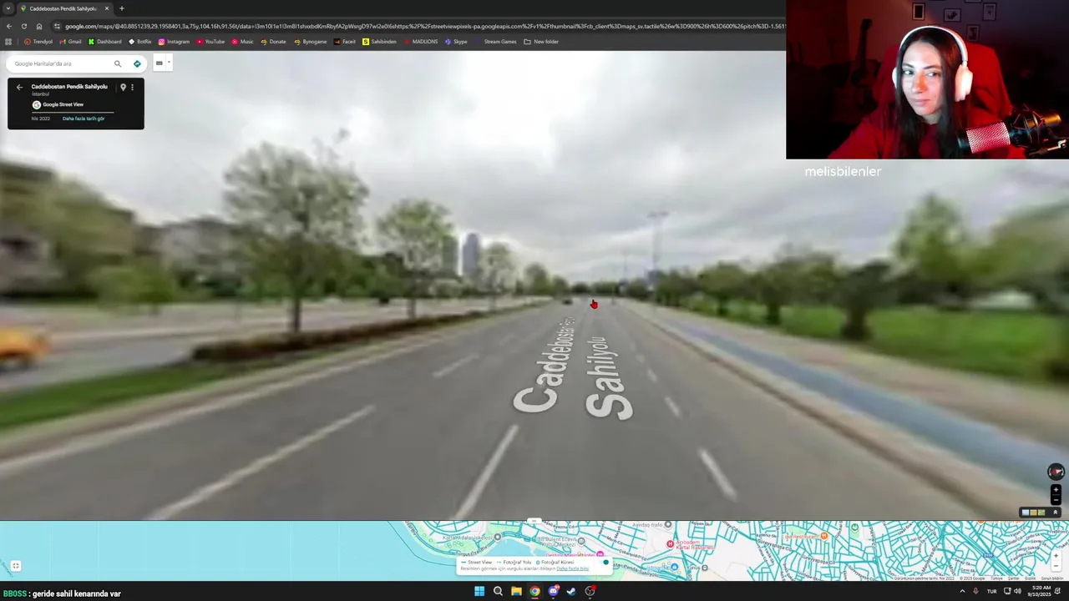
Task: Open the Windows Start menu
Action: coord(479,591)
